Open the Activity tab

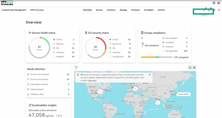point(161,10)
